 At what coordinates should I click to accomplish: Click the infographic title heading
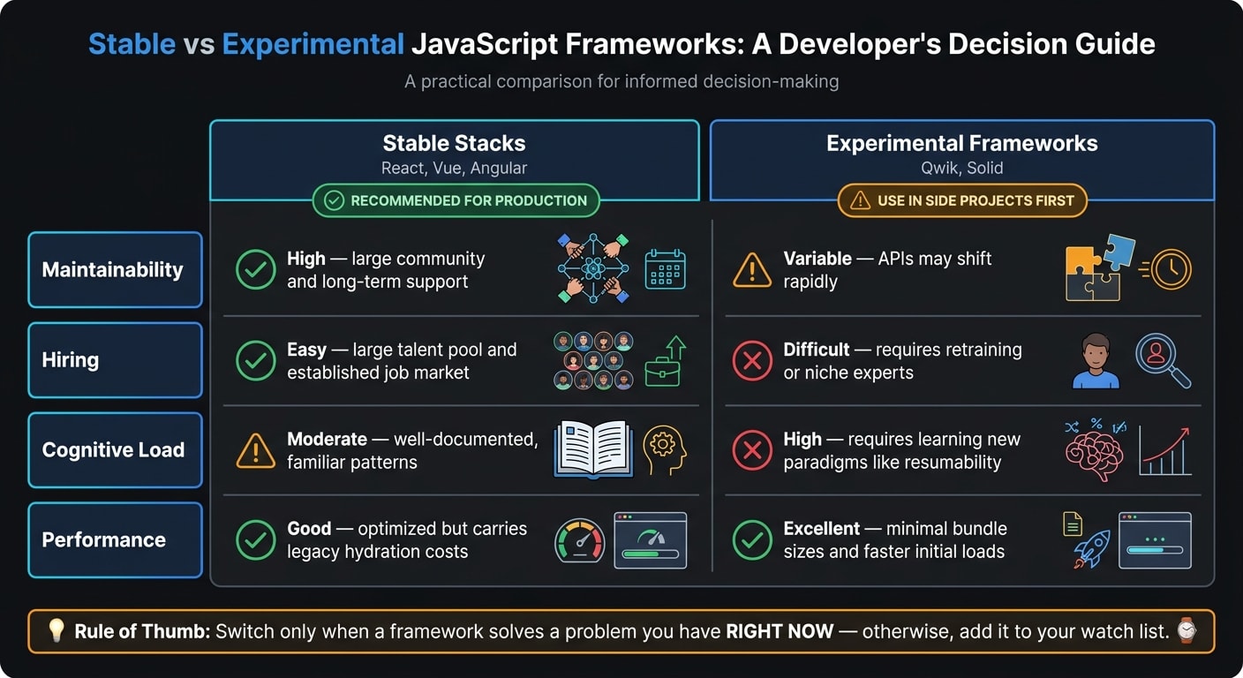(621, 44)
